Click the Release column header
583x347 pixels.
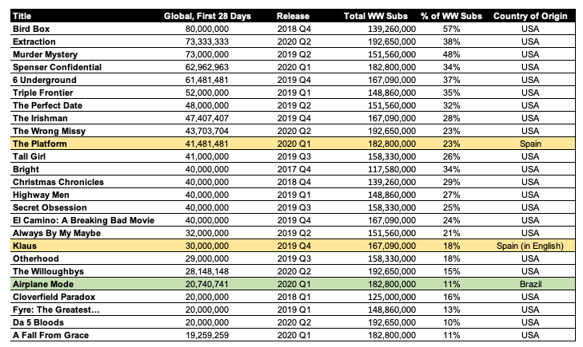293,16
